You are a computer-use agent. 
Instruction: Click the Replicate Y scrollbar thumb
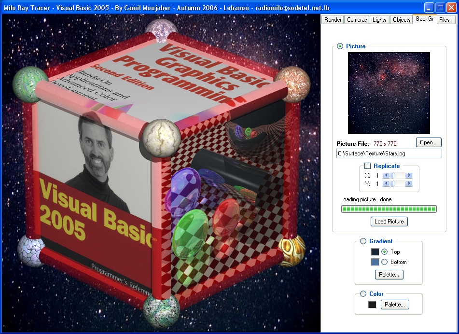pos(392,183)
